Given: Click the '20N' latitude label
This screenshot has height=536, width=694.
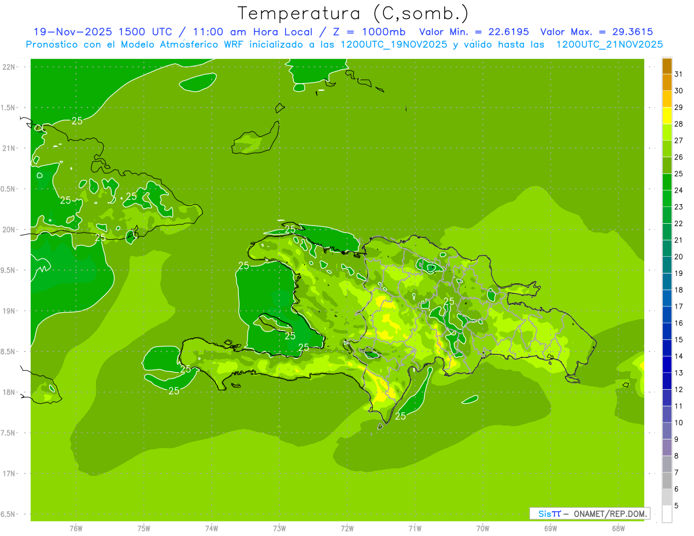Looking at the screenshot, I should click(x=9, y=230).
